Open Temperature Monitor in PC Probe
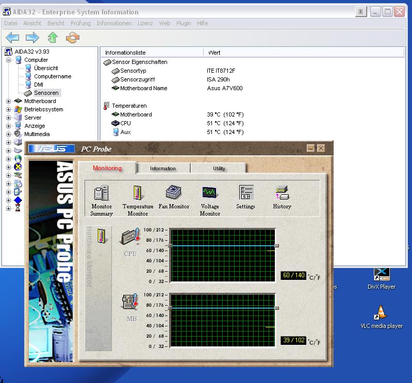412x383 pixels. click(x=138, y=201)
